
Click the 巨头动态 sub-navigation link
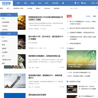coord(47,8)
